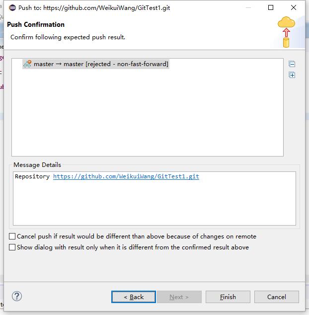Click the Next button
Image resolution: width=309 pixels, height=315 pixels.
point(179,297)
